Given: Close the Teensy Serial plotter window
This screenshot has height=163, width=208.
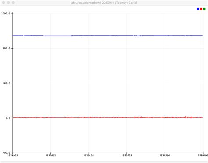Looking at the screenshot, I should coord(4,3).
